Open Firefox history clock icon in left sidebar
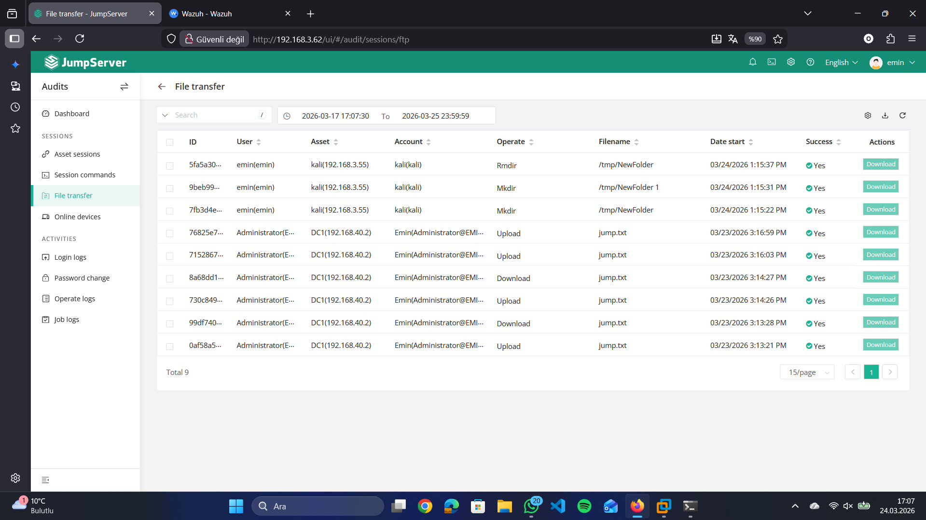 click(15, 107)
